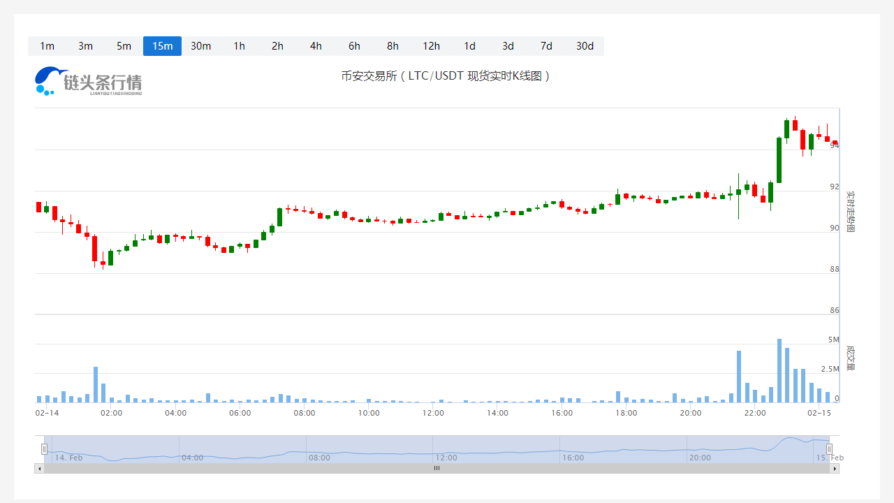The width and height of the screenshot is (894, 503).
Task: Select the 4h interval option
Action: [x=316, y=46]
